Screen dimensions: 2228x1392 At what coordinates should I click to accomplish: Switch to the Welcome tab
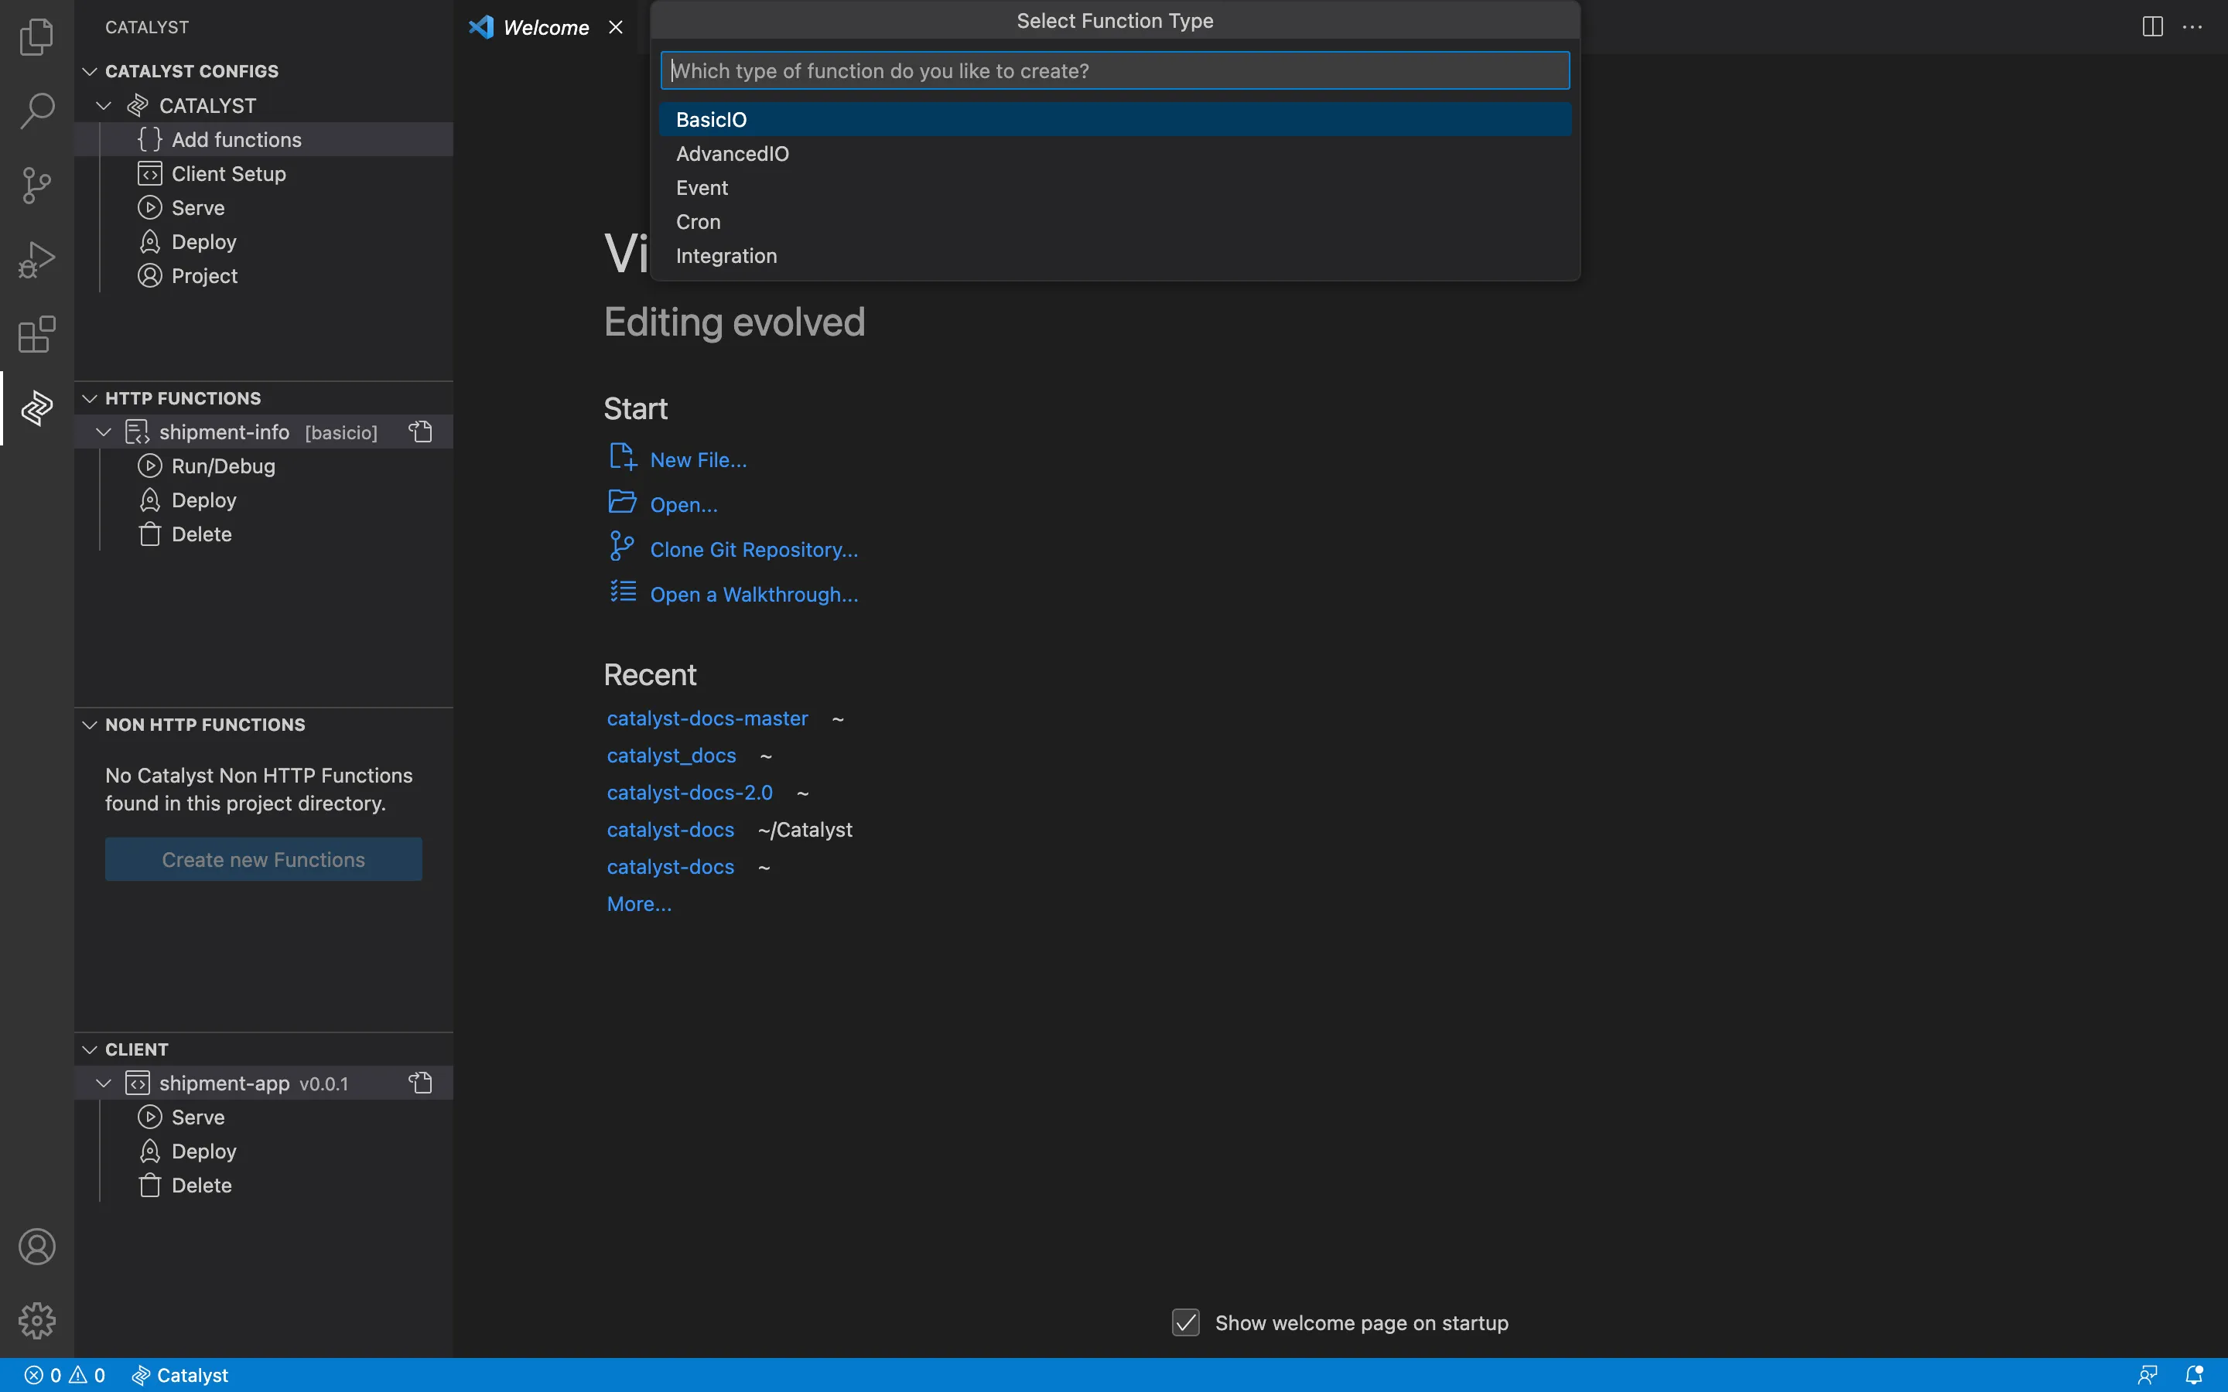[x=545, y=28]
